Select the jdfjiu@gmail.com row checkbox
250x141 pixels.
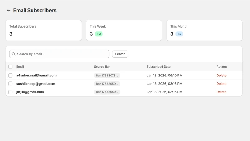click(11, 92)
